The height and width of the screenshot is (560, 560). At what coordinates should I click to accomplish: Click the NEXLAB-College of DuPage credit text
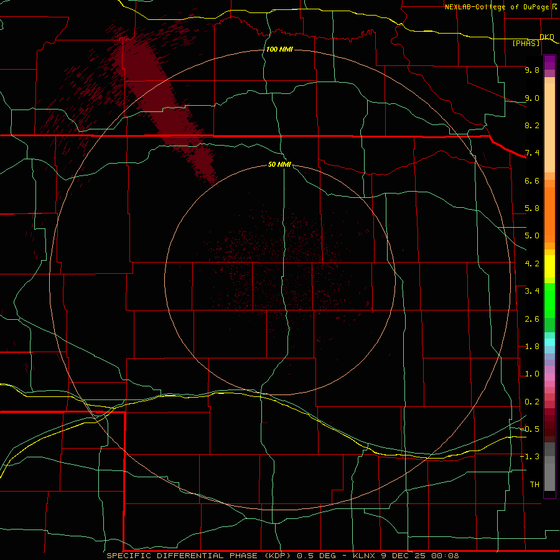(497, 7)
